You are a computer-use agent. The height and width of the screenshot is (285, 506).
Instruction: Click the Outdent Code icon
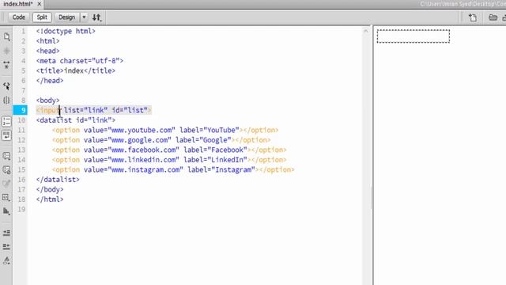(6, 246)
